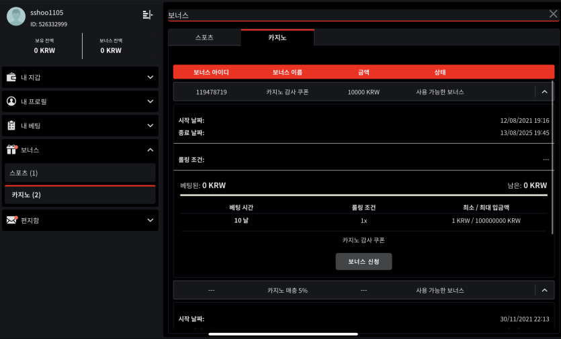Collapse the 카지노 매충 5% row chevron
561x339 pixels.
pos(544,291)
